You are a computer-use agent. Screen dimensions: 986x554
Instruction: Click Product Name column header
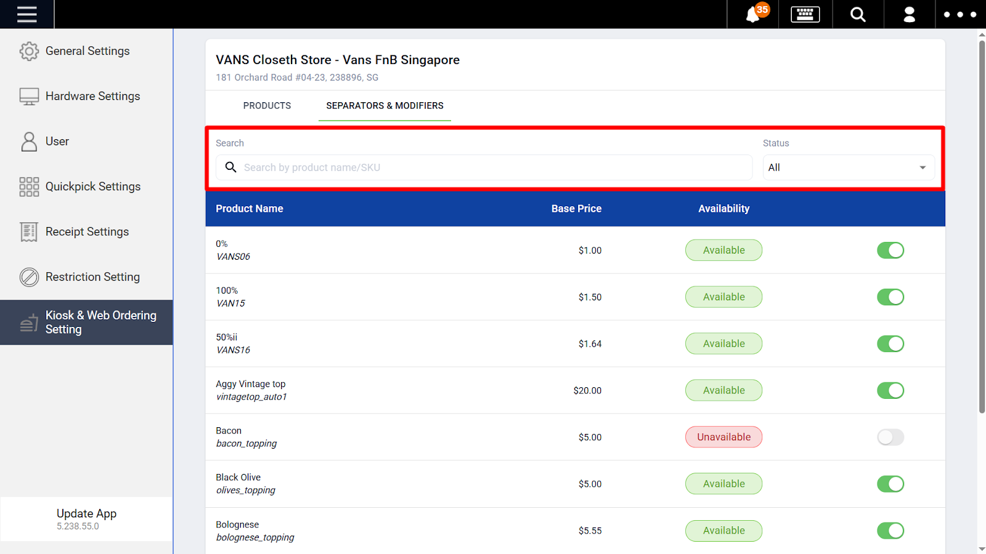click(250, 209)
